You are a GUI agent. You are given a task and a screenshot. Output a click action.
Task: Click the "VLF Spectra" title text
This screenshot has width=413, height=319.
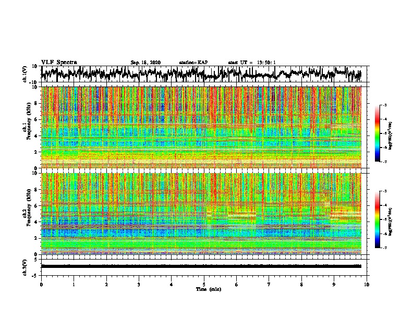pyautogui.click(x=59, y=63)
